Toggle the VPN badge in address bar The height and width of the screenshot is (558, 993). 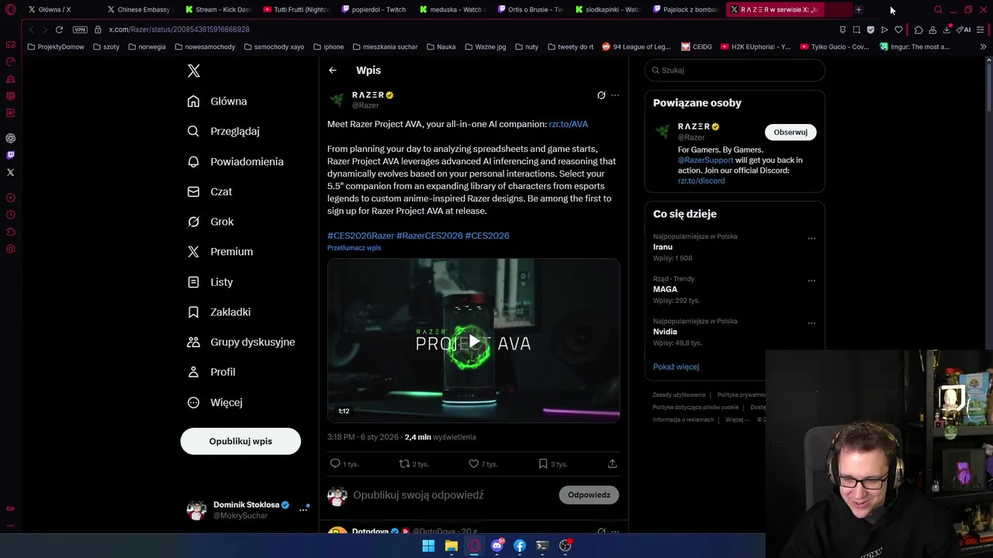click(80, 29)
